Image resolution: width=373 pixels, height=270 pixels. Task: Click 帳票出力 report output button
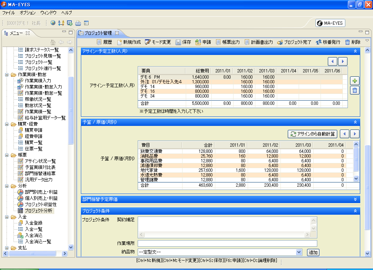[x=228, y=42]
